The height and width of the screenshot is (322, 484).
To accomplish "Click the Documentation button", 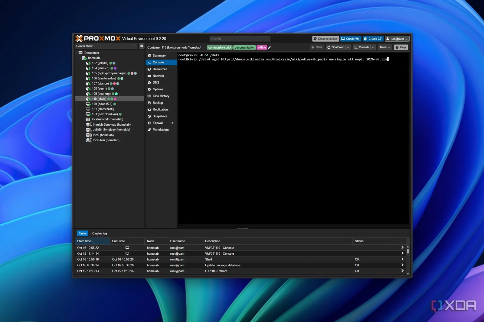I will click(325, 39).
